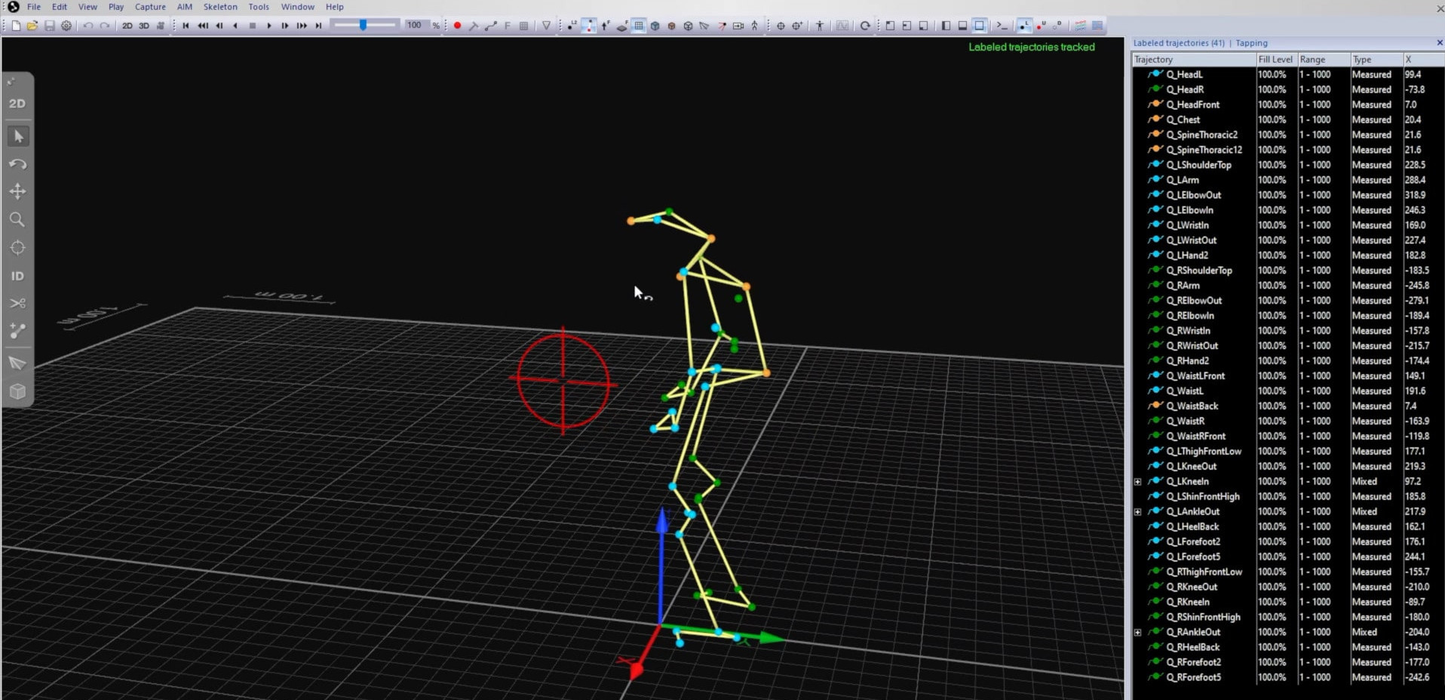Viewport: 1445px width, 700px height.
Task: Expand the Q_LKneeIn trajectory row
Action: 1138,481
